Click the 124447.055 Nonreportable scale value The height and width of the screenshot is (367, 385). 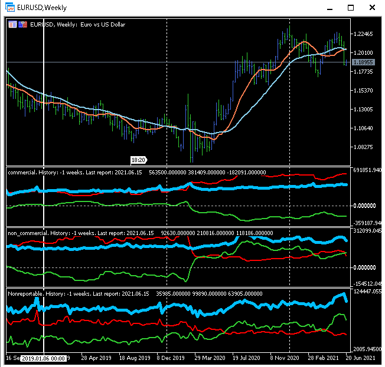coord(367,292)
